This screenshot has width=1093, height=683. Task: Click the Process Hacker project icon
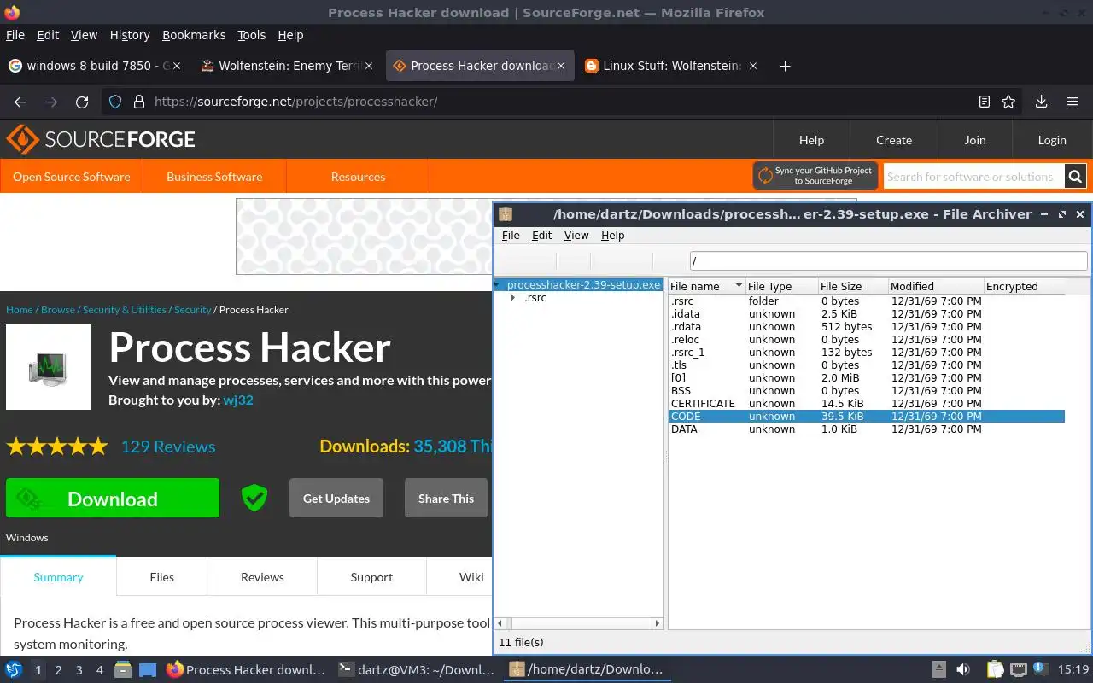pos(49,367)
